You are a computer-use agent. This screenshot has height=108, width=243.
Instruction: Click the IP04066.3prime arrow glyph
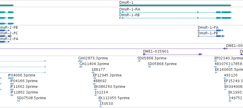coord(11,78)
